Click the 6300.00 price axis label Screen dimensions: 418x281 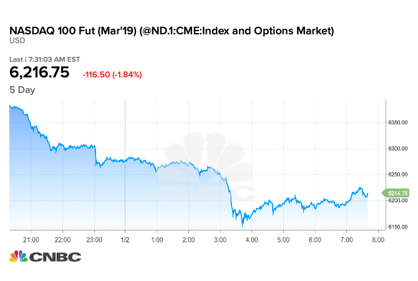coord(398,149)
